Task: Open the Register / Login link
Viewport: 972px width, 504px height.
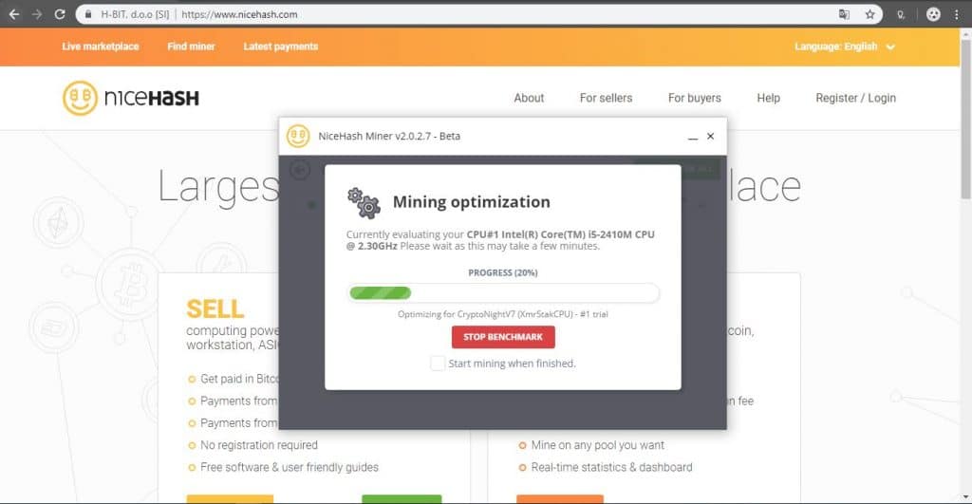Action: (x=855, y=98)
